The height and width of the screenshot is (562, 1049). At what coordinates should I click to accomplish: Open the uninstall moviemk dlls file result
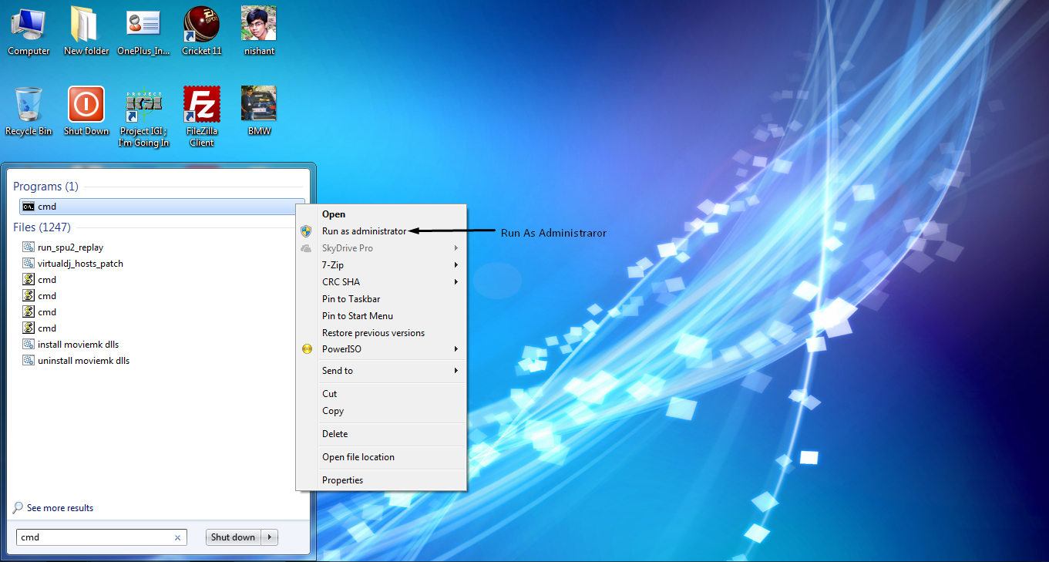(x=83, y=361)
